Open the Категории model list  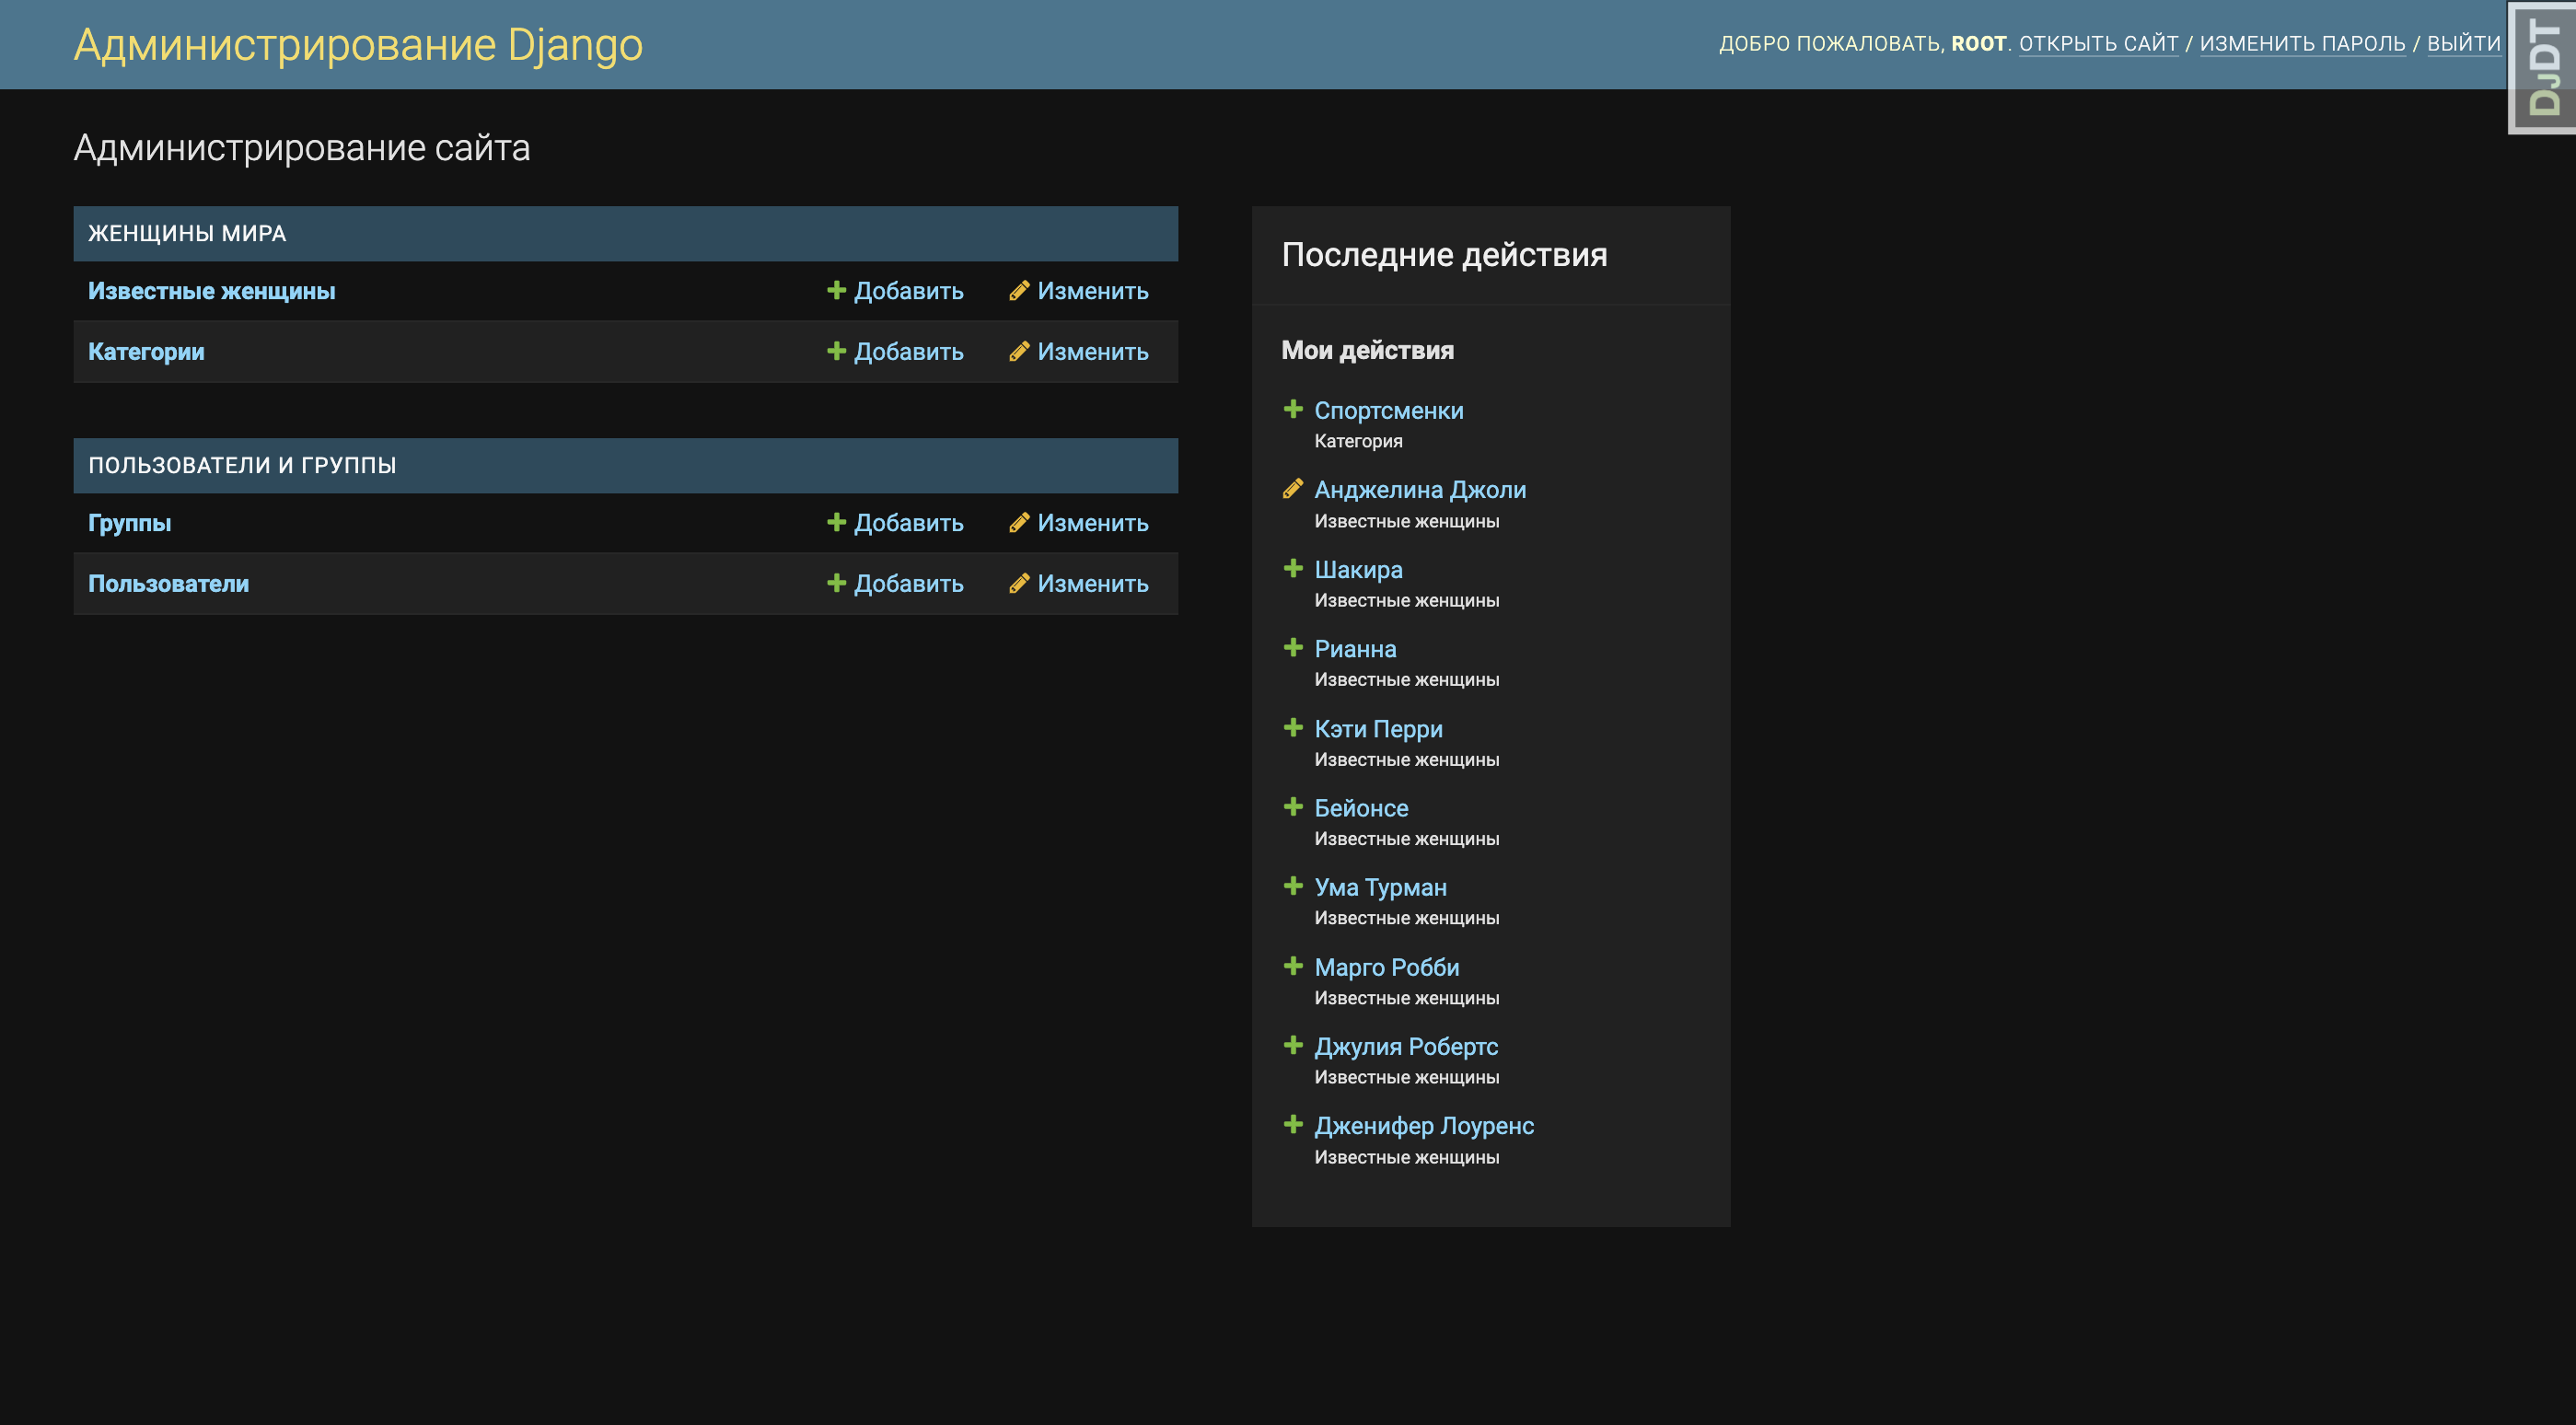(146, 352)
